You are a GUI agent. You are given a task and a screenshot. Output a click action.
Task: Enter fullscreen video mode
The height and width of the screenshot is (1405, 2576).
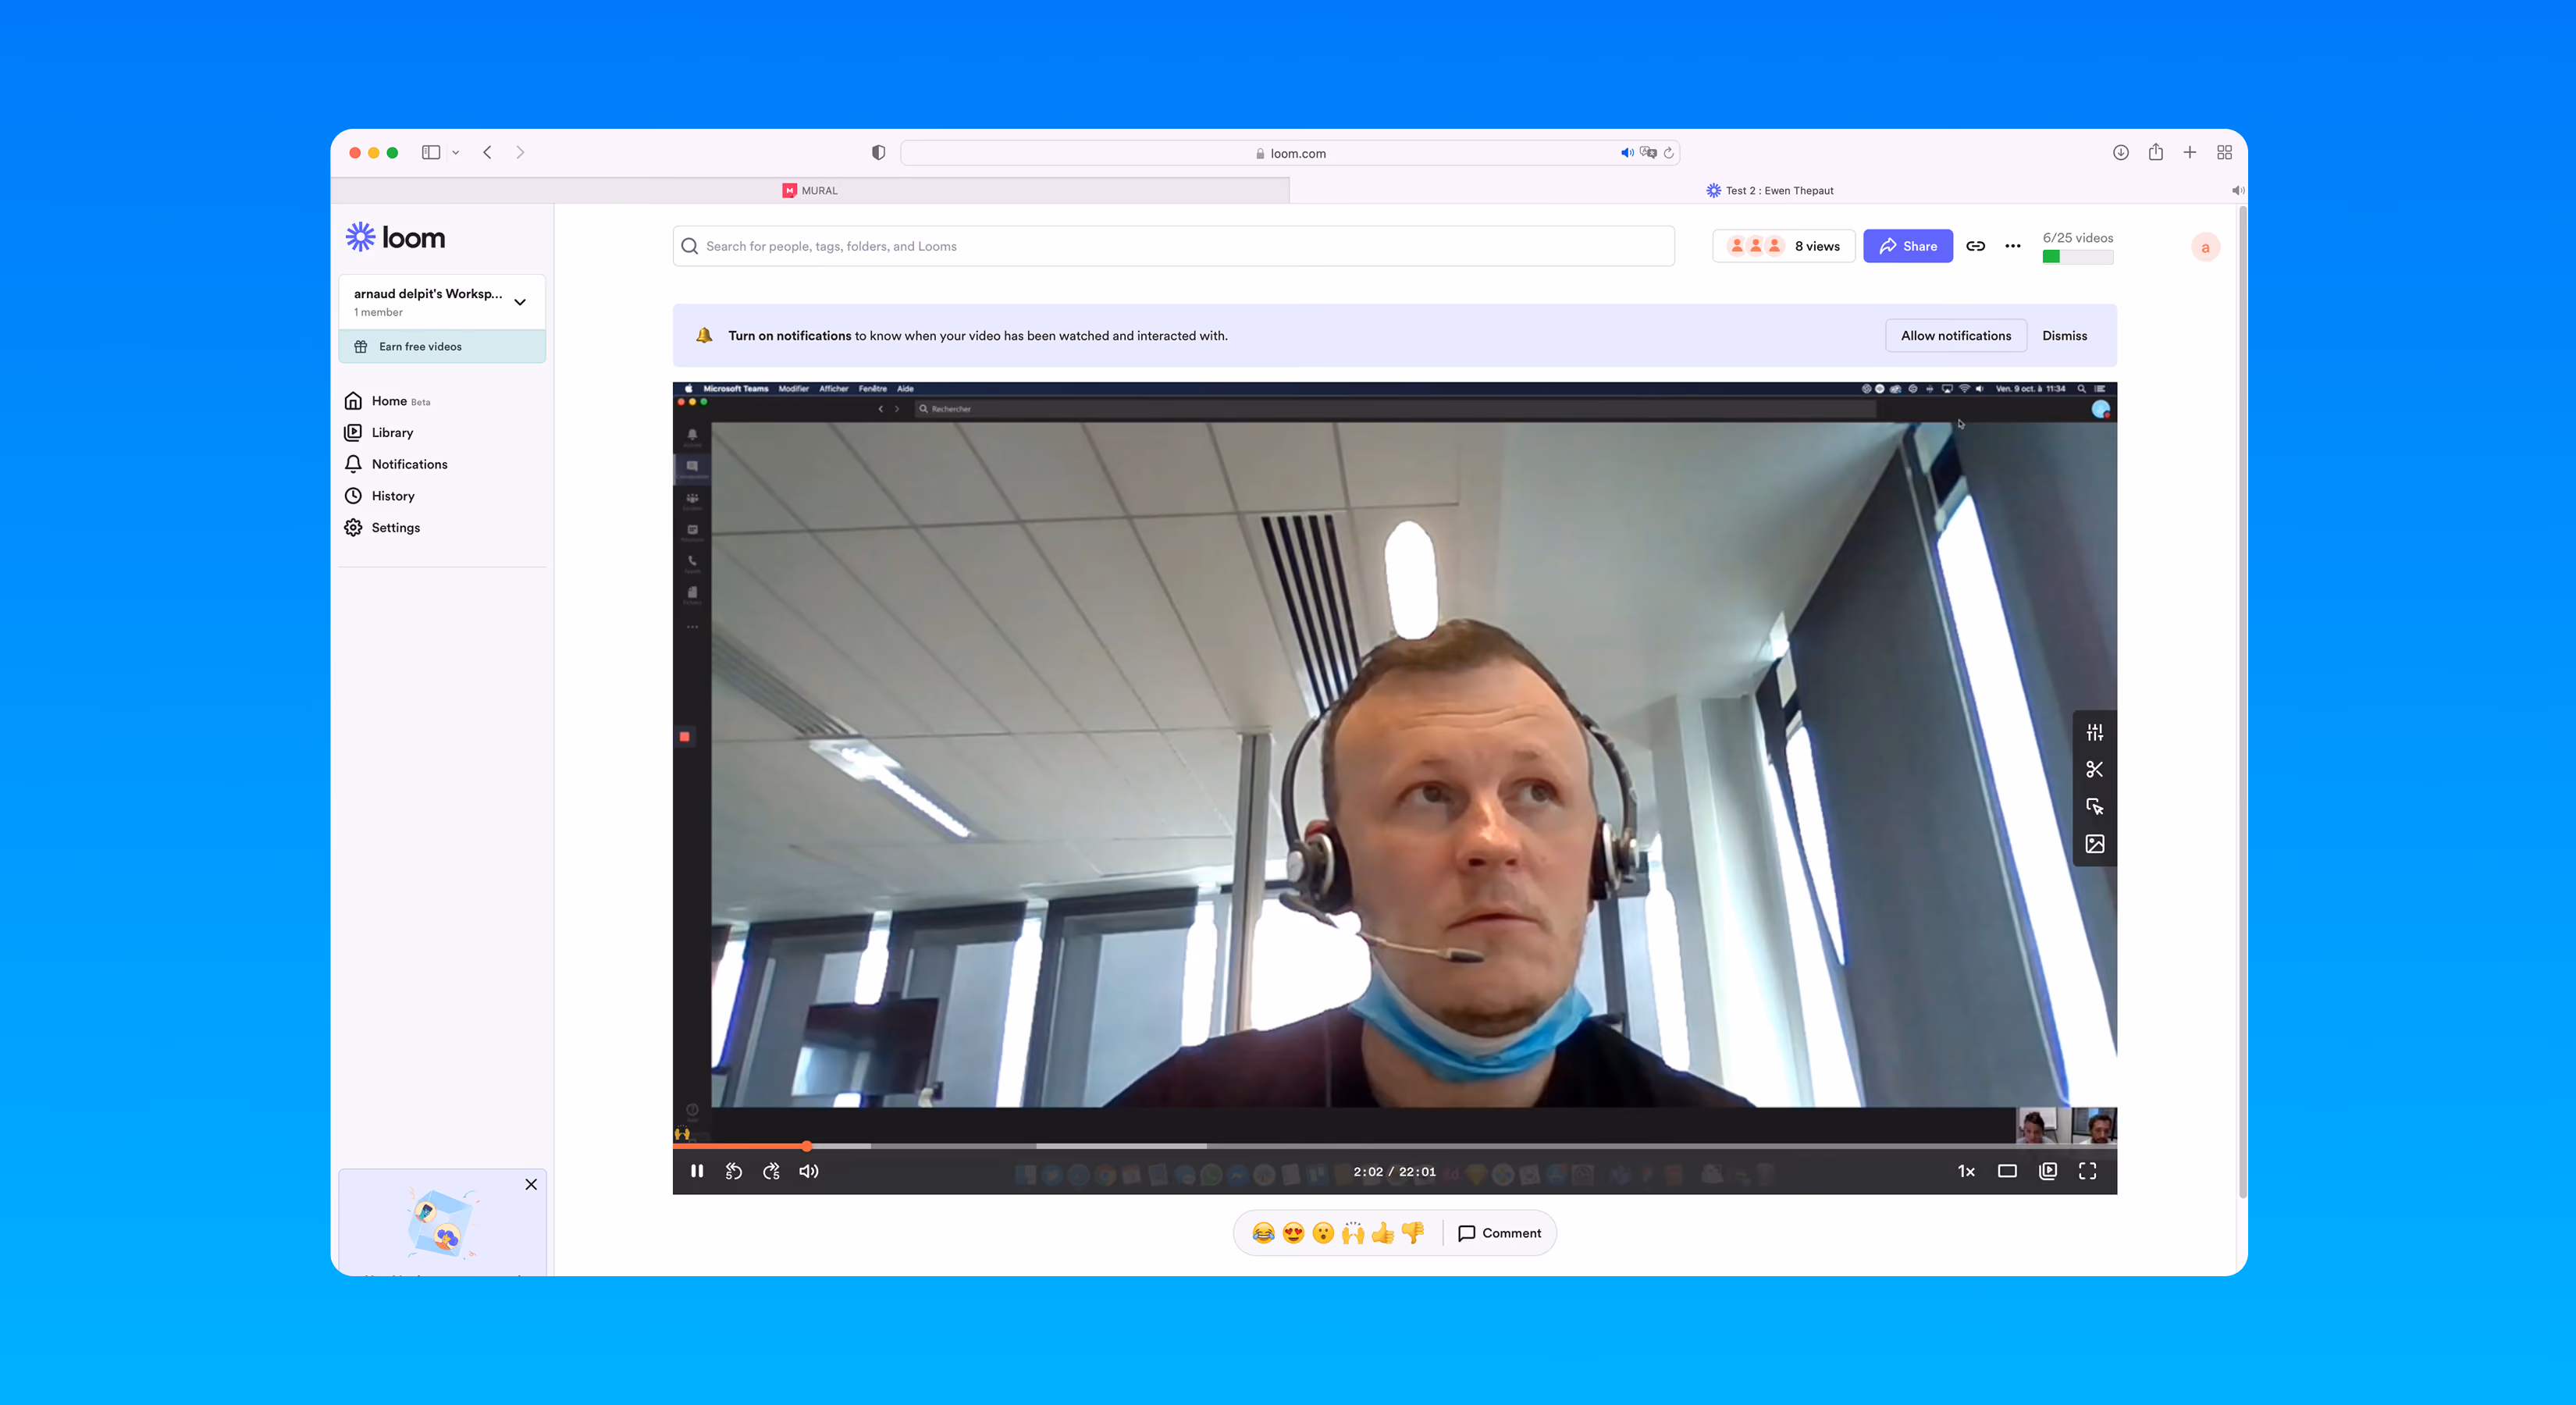point(2088,1171)
